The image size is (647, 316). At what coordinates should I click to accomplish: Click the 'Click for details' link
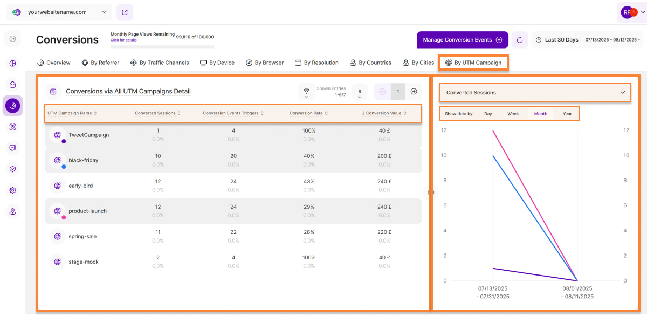[123, 40]
